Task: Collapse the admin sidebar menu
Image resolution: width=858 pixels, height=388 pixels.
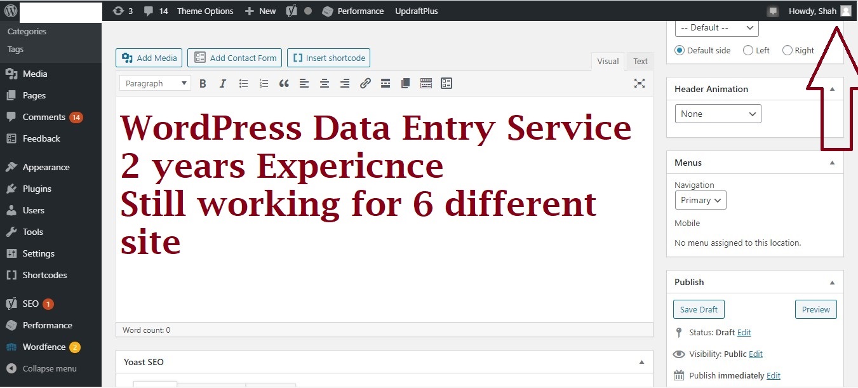Action: (51, 368)
